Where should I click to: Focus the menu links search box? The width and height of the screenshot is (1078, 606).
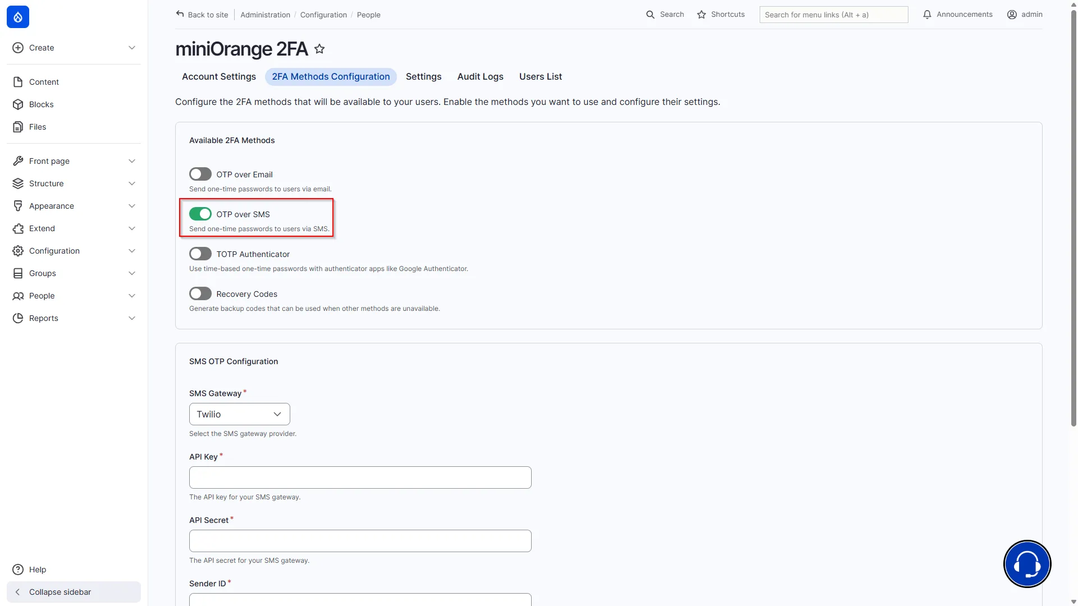(834, 15)
